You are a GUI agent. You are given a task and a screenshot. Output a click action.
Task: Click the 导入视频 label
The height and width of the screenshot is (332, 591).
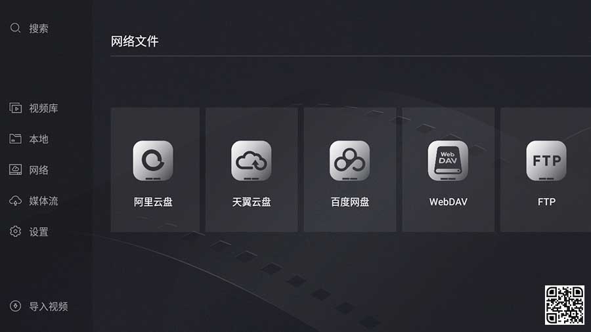click(49, 306)
